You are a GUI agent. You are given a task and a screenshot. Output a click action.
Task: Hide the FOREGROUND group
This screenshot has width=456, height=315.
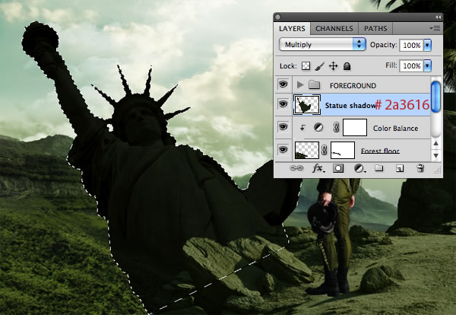click(283, 84)
